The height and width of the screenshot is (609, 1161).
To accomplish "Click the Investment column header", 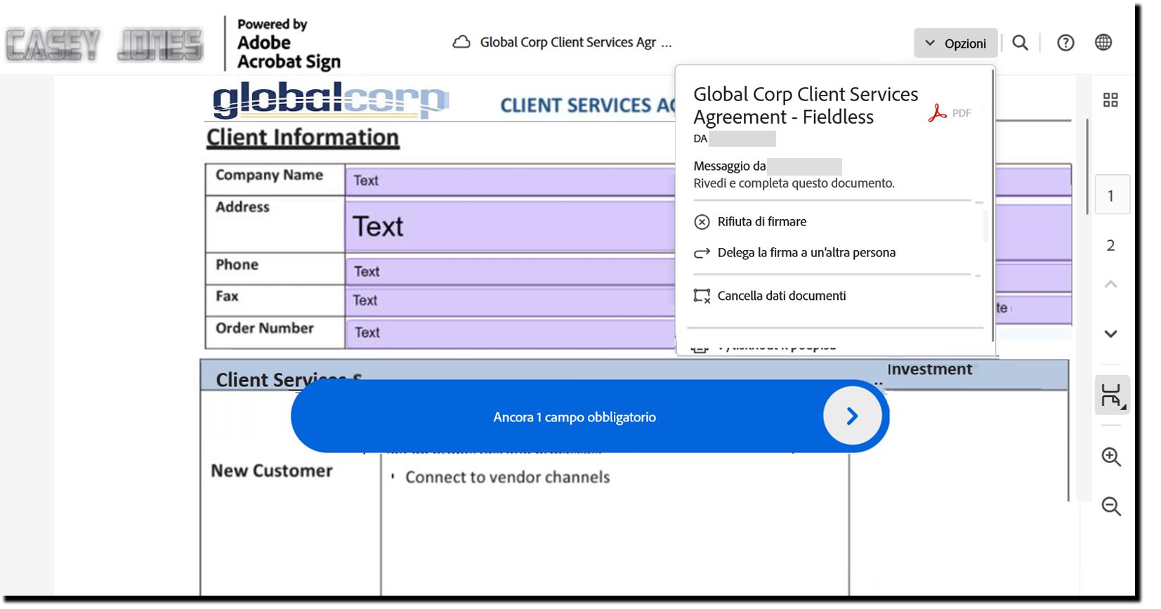I will pyautogui.click(x=930, y=369).
